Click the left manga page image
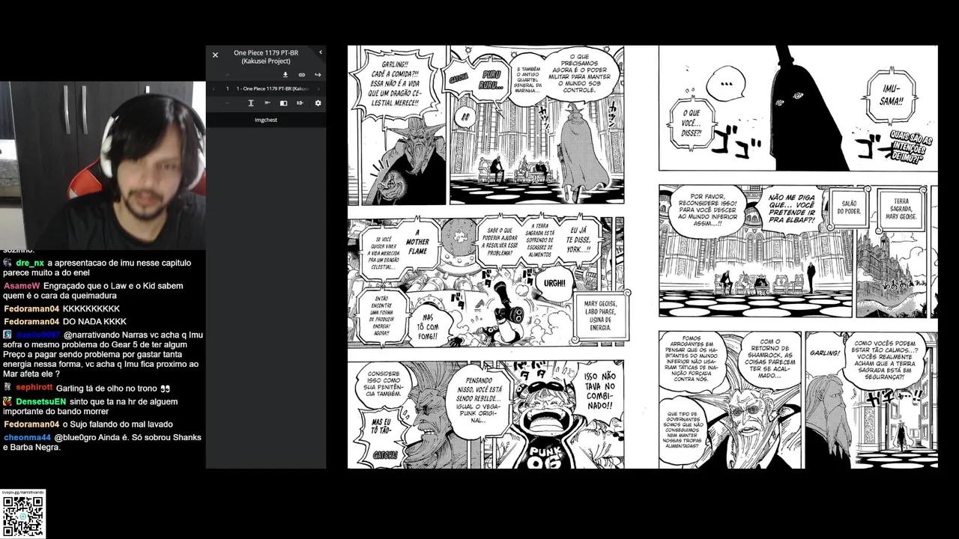The width and height of the screenshot is (959, 539). point(486,257)
